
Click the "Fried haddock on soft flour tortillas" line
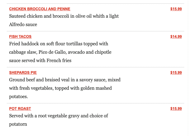(59, 44)
